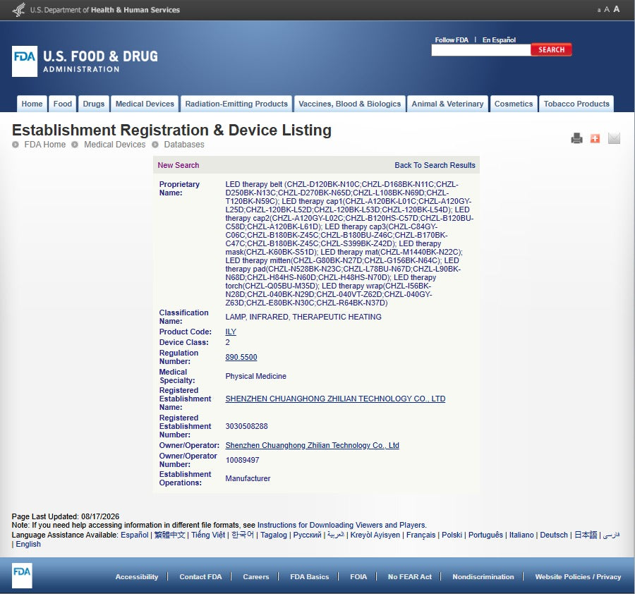
Task: Click U.S. Department of Health & Human Services text
Action: [105, 10]
